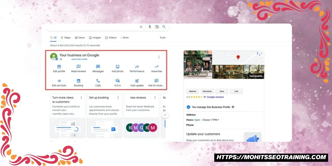The width and height of the screenshot is (332, 166).
Task: Open options on Set up booking card
Action: point(118,97)
